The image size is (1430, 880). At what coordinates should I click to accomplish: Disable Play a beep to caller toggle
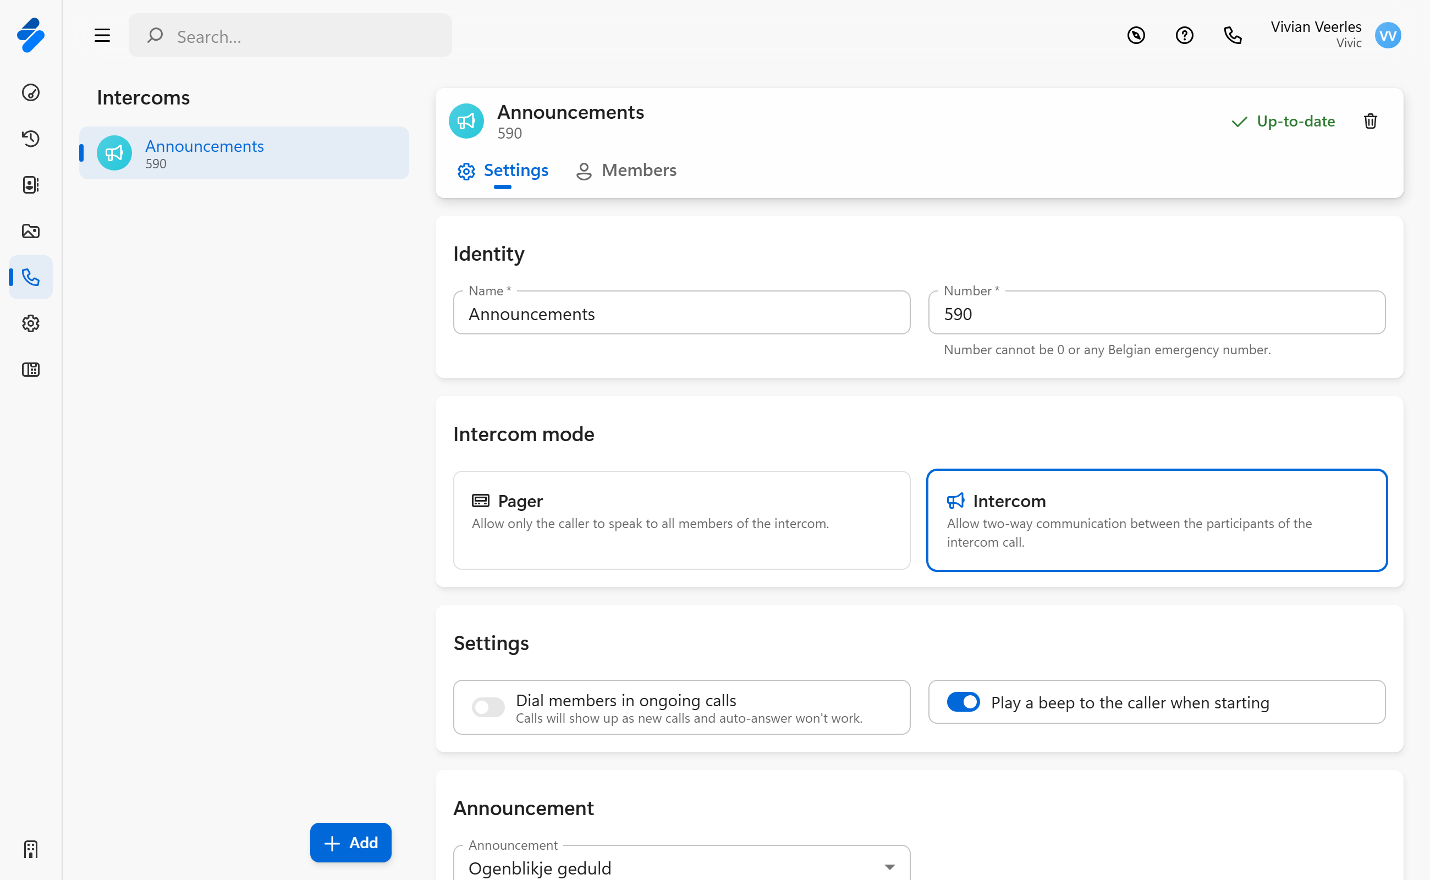[x=963, y=702]
